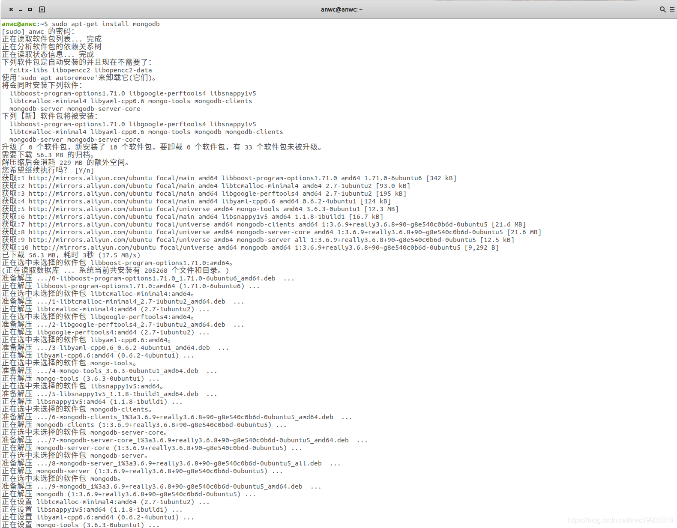Open terminal search

pyautogui.click(x=662, y=9)
